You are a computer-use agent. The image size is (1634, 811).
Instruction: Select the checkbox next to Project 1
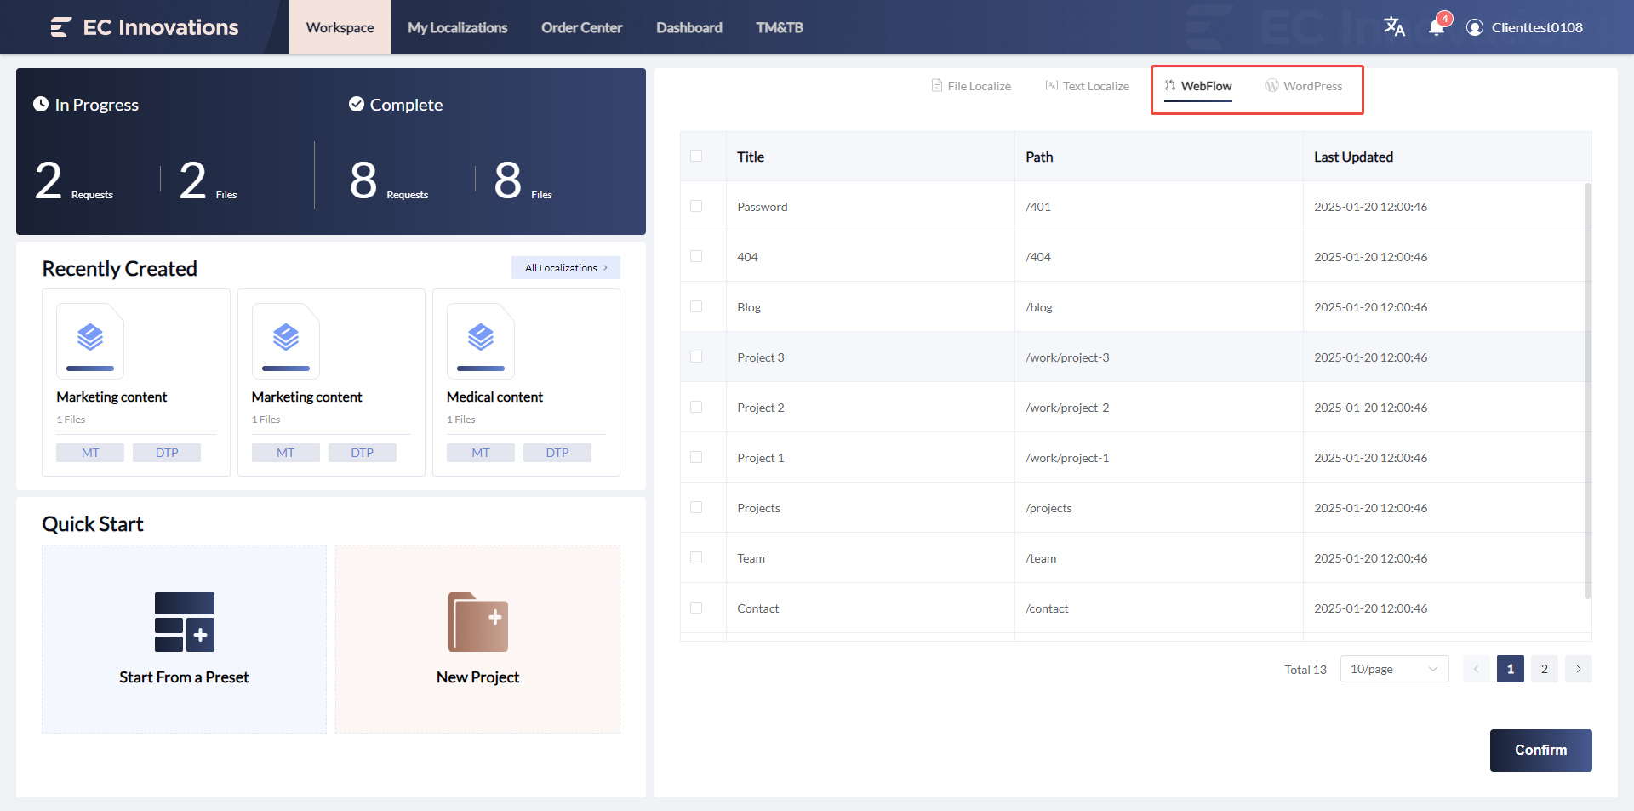[x=696, y=458]
